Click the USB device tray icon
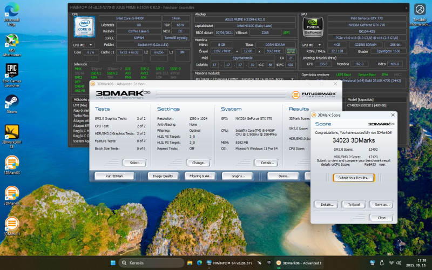This screenshot has width=432, height=270. pyautogui.click(x=382, y=262)
